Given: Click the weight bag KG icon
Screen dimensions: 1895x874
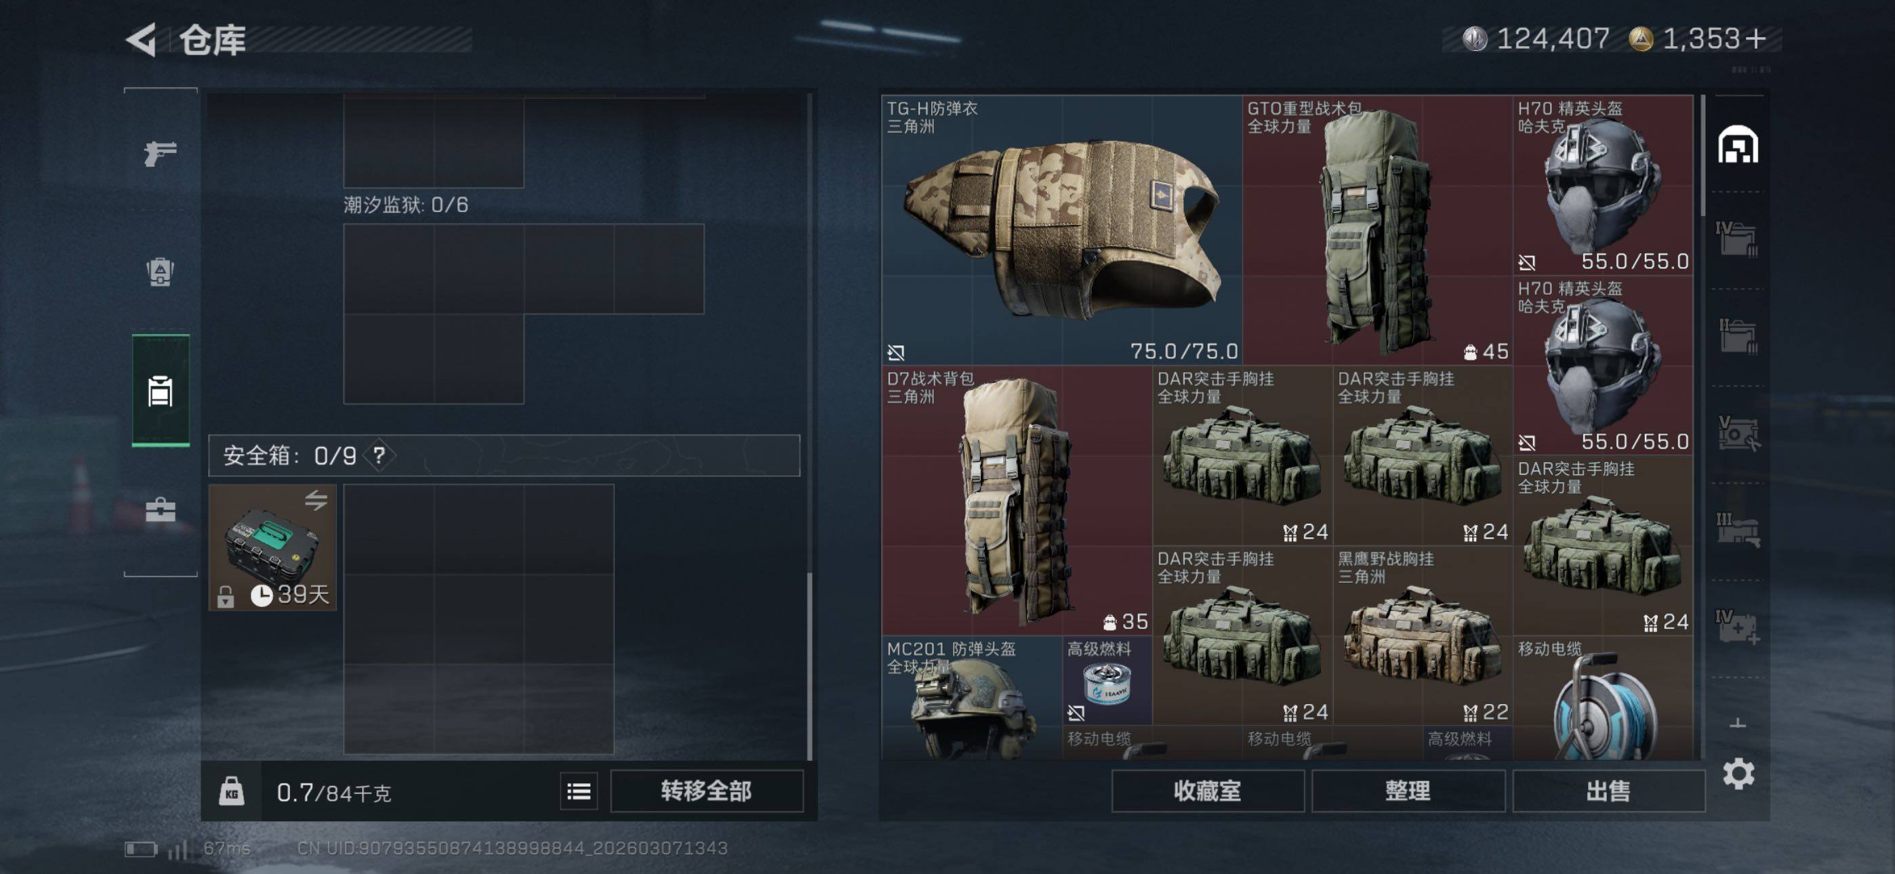Looking at the screenshot, I should coord(231,791).
